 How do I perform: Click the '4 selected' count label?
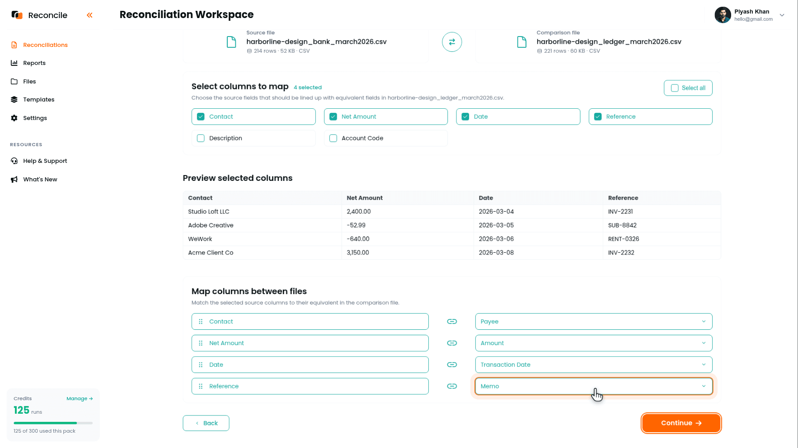point(308,88)
